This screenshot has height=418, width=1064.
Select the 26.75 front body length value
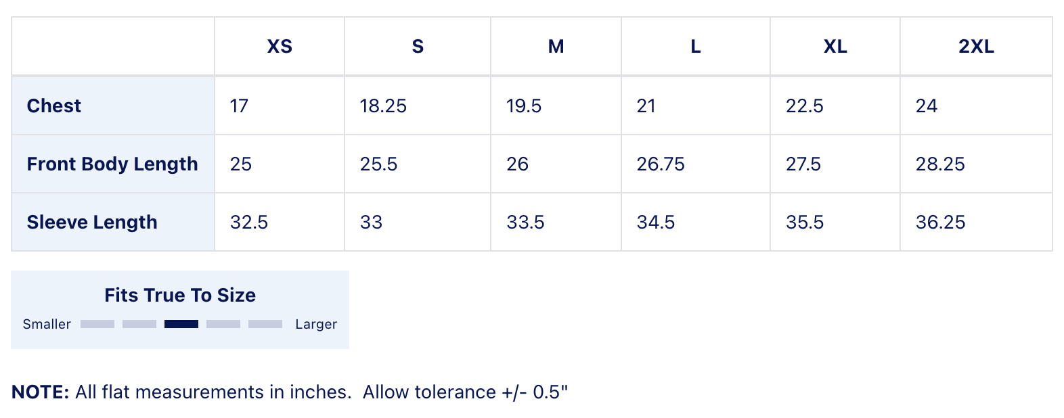coord(661,164)
